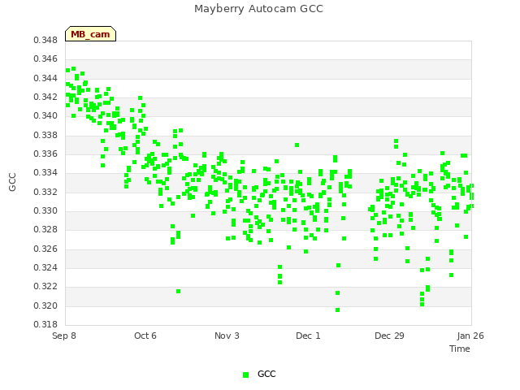Click the 0.348 y-axis value
The height and width of the screenshot is (390, 520).
pos(45,40)
